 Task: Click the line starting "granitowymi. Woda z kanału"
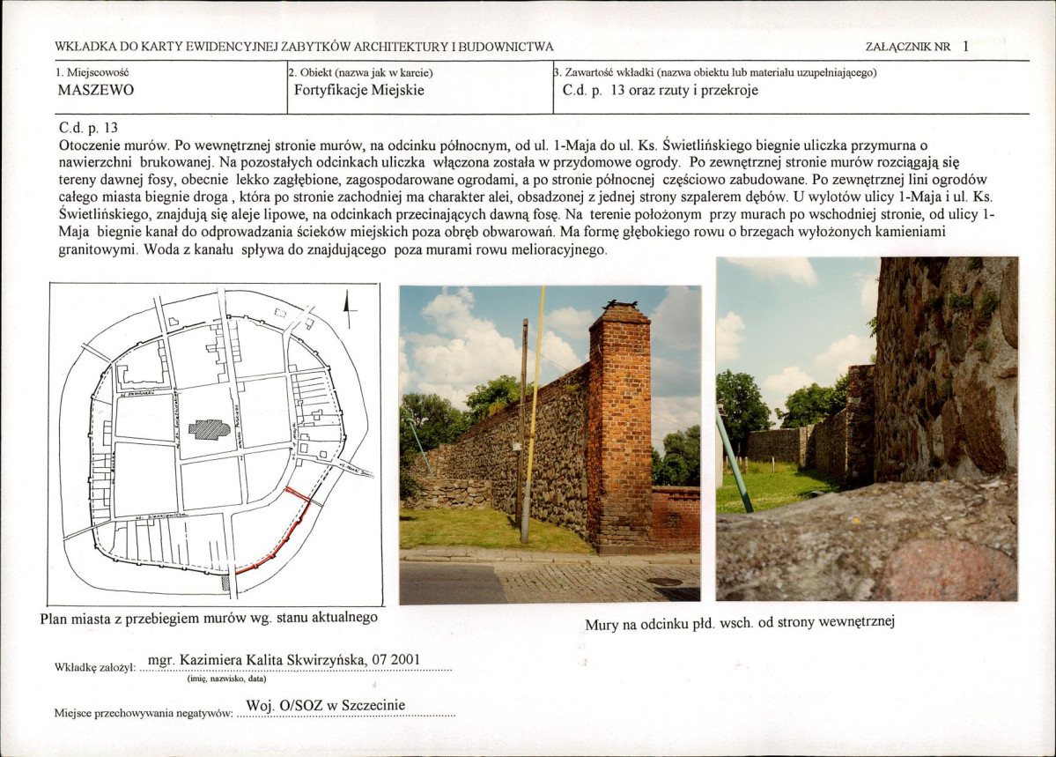point(334,249)
